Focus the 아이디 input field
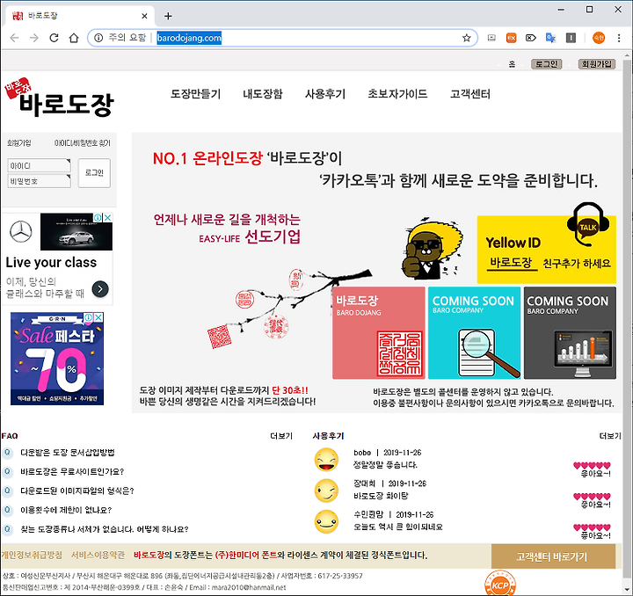The image size is (633, 596). pos(39,165)
